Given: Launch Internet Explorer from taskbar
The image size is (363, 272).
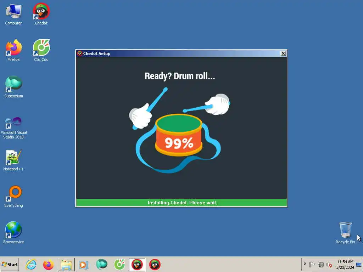Looking at the screenshot, I should point(31,265).
